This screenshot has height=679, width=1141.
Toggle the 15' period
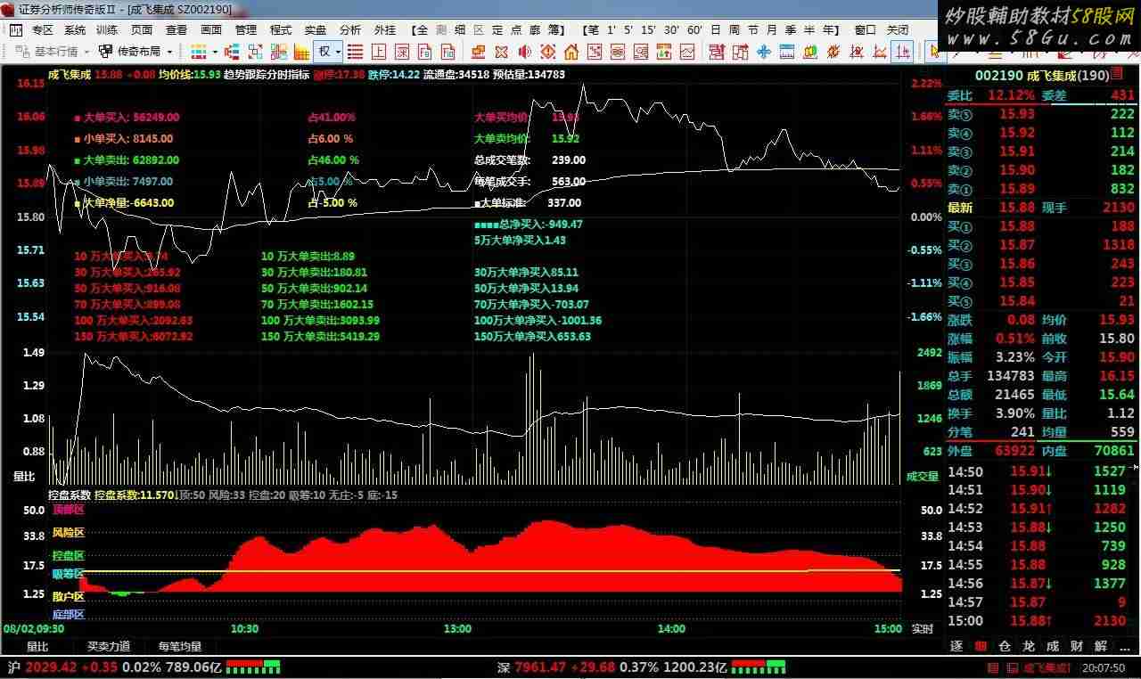coord(648,29)
